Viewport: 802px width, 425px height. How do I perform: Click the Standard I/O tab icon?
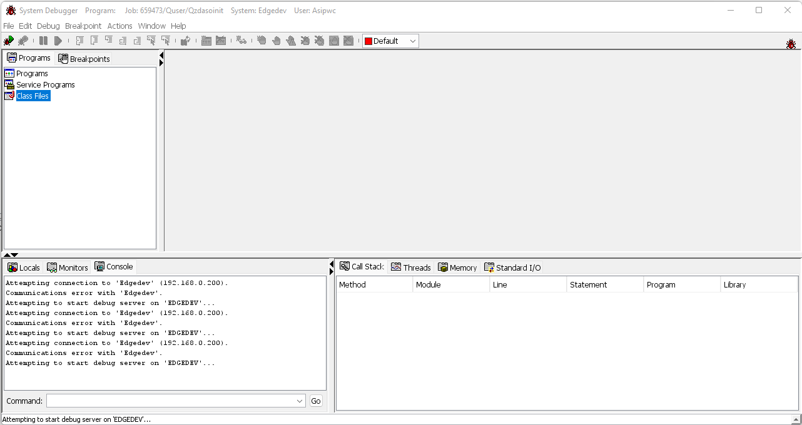pos(489,267)
